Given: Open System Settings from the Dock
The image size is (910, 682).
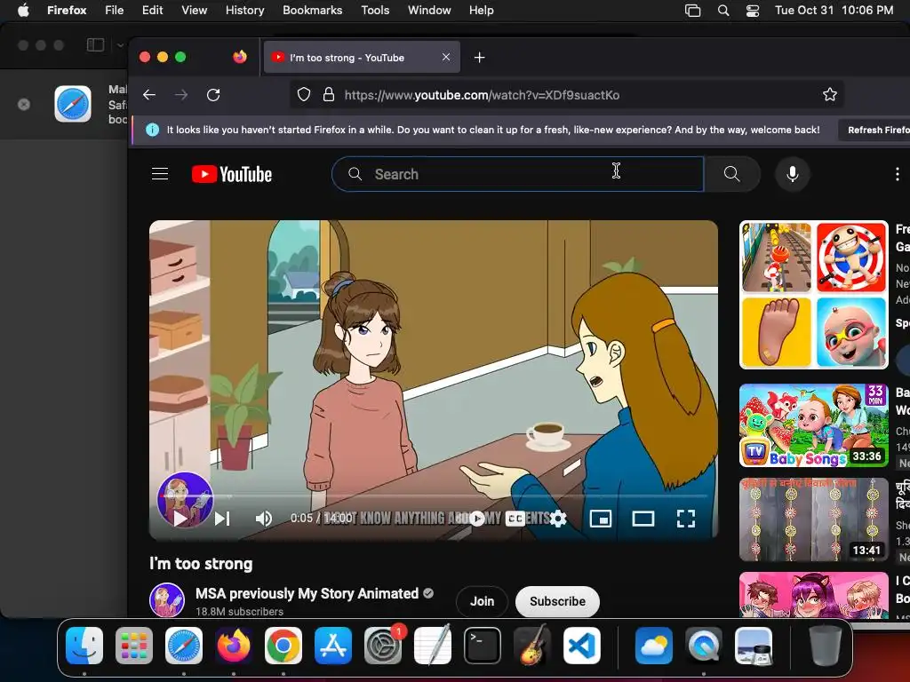Looking at the screenshot, I should click(x=383, y=646).
